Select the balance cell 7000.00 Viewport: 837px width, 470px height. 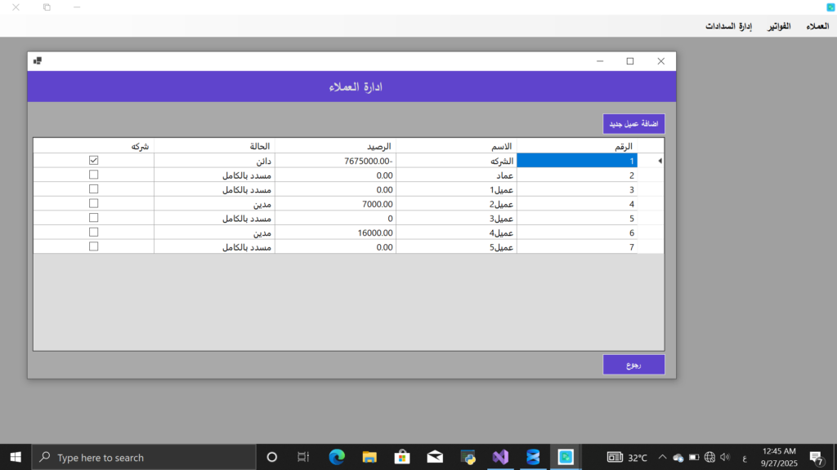(x=335, y=203)
